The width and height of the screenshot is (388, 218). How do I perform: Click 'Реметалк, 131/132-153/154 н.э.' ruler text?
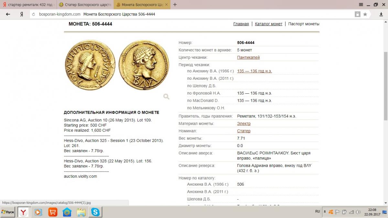pos(266,116)
